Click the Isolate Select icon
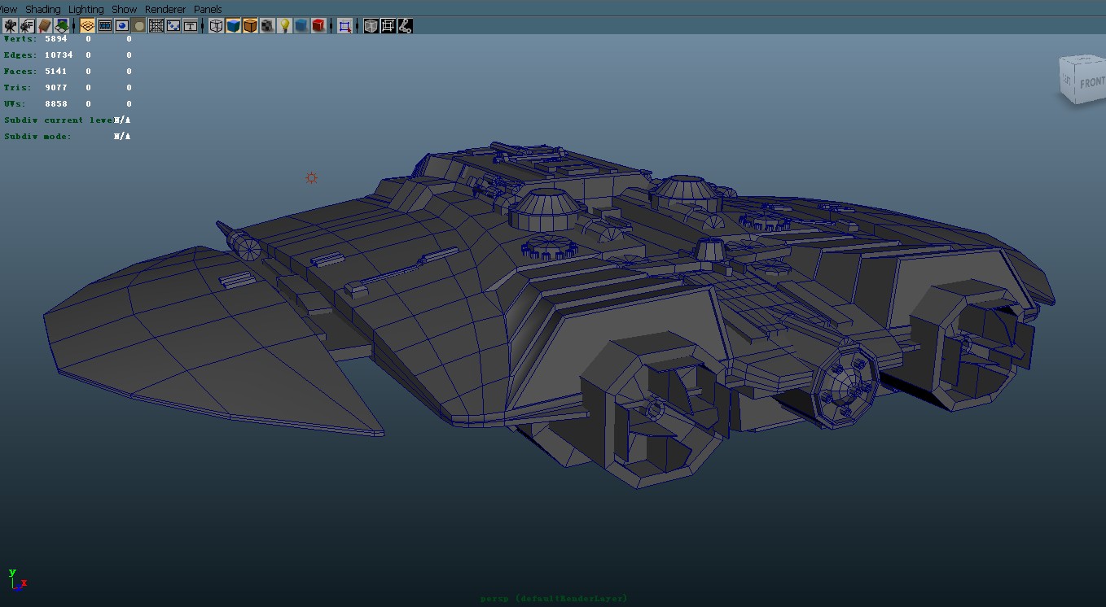 click(345, 26)
